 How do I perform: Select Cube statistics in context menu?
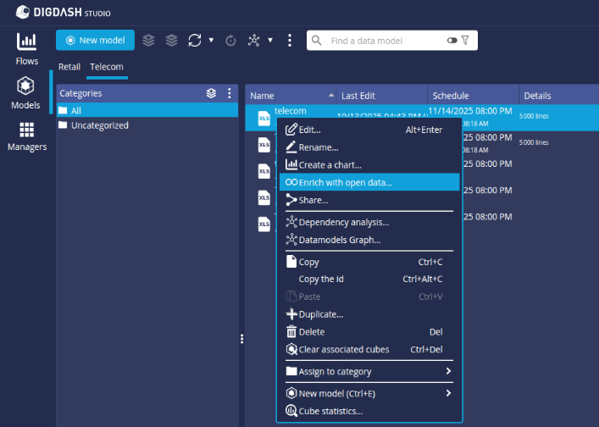330,411
